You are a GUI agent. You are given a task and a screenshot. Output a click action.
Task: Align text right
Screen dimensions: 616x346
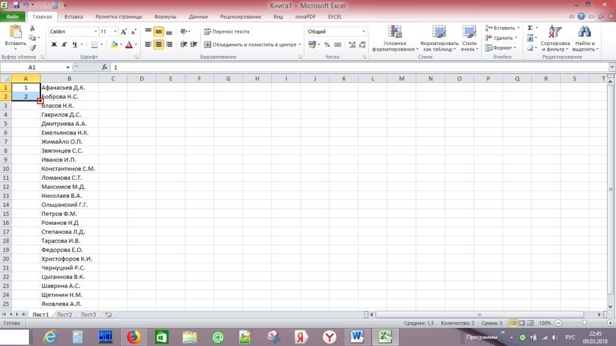[x=169, y=44]
